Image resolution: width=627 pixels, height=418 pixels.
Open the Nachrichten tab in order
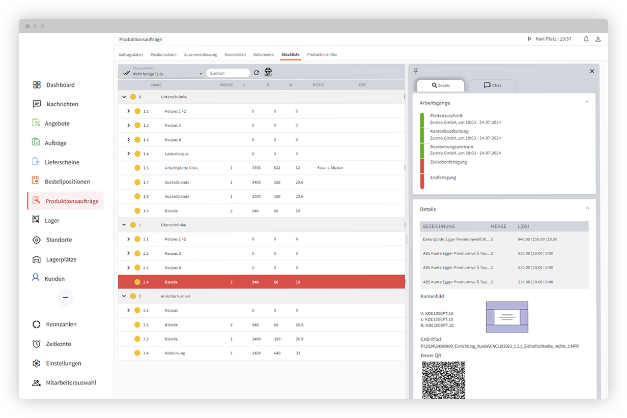(235, 54)
